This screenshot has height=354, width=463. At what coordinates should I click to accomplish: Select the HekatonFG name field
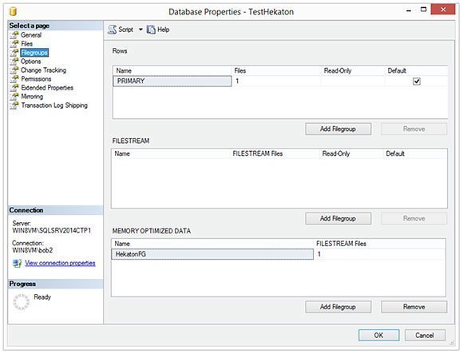click(x=212, y=254)
